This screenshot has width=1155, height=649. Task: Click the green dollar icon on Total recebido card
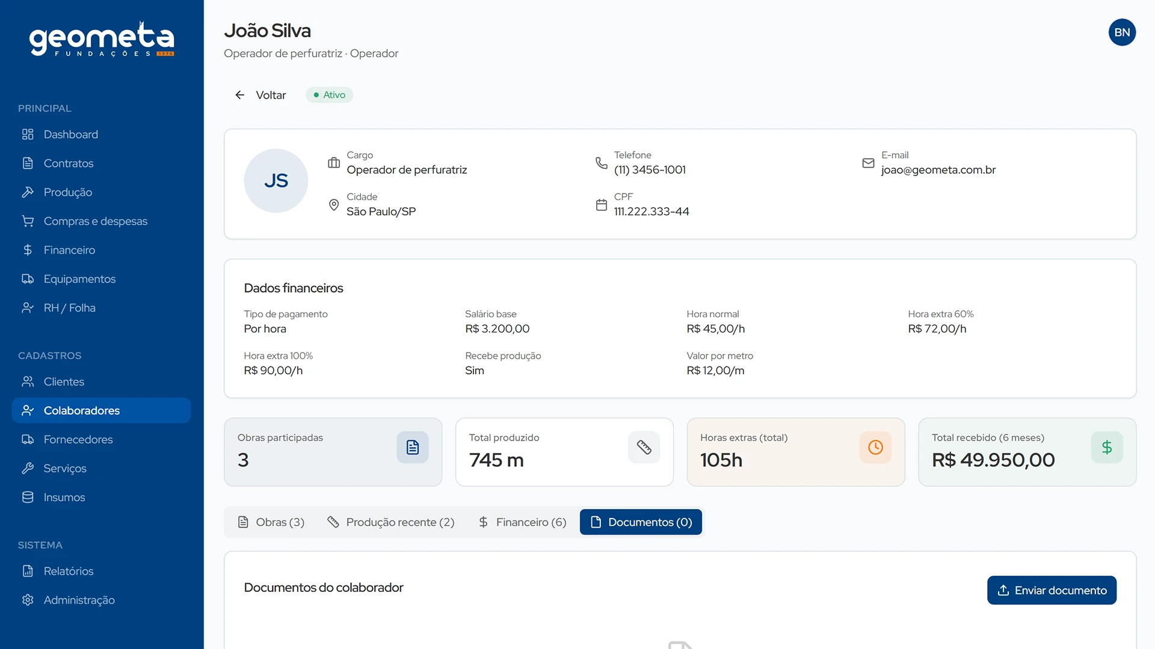click(x=1106, y=447)
